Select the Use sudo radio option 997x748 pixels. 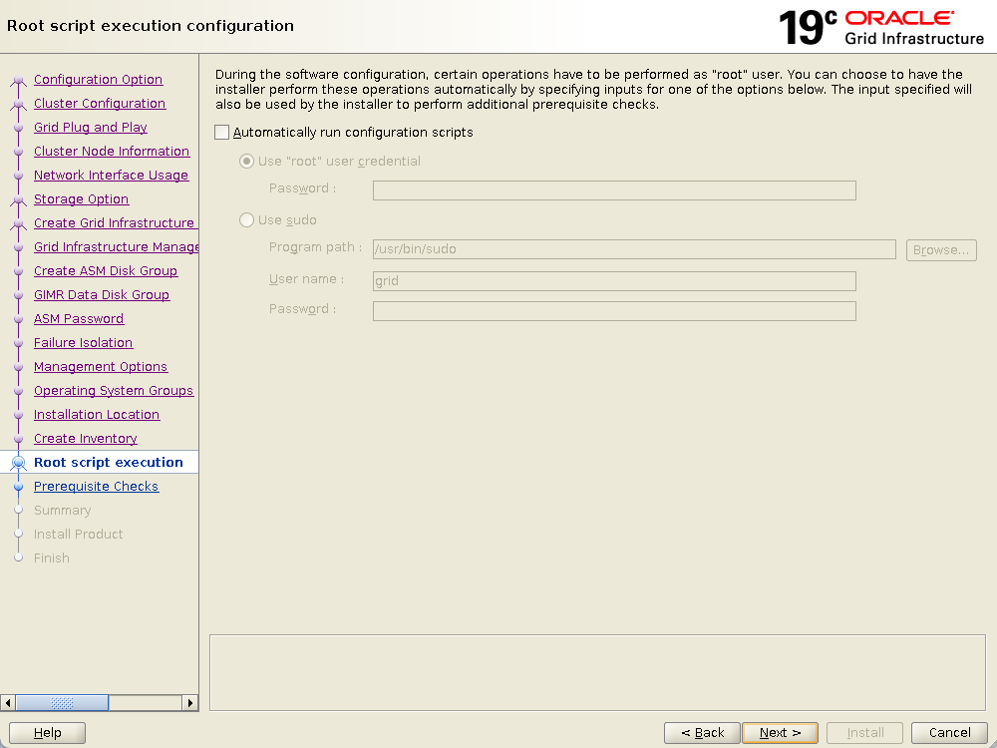pyautogui.click(x=247, y=220)
